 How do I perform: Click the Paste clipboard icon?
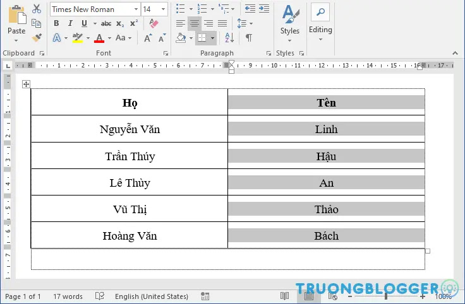[x=17, y=15]
